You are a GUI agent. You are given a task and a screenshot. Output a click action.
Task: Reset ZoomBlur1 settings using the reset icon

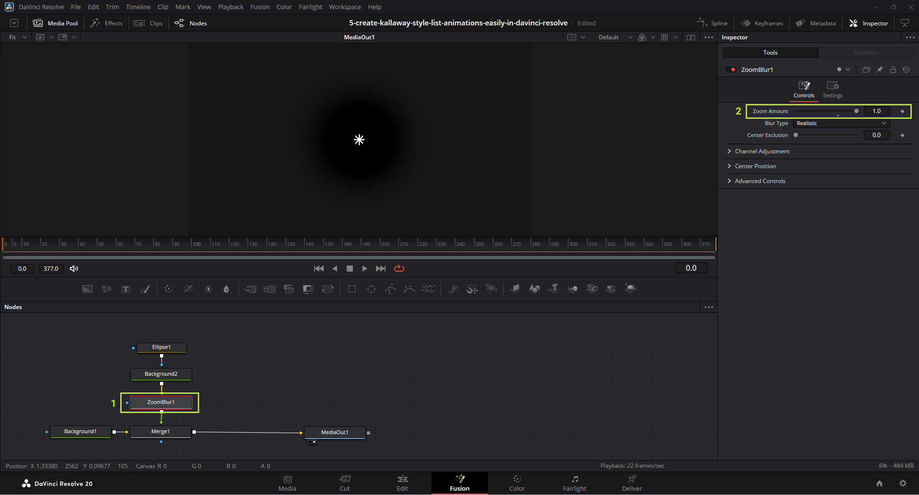pos(906,70)
